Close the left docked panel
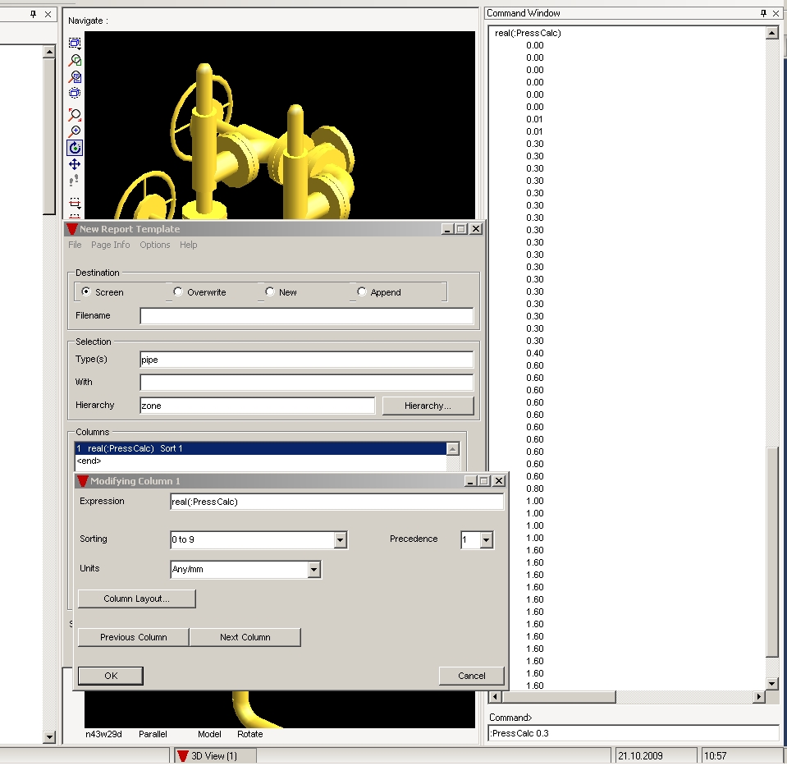Screen dimensions: 787x766 coord(48,14)
